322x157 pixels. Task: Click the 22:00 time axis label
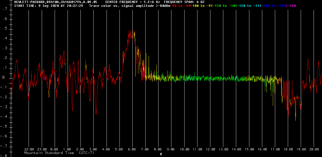click(x=29, y=149)
